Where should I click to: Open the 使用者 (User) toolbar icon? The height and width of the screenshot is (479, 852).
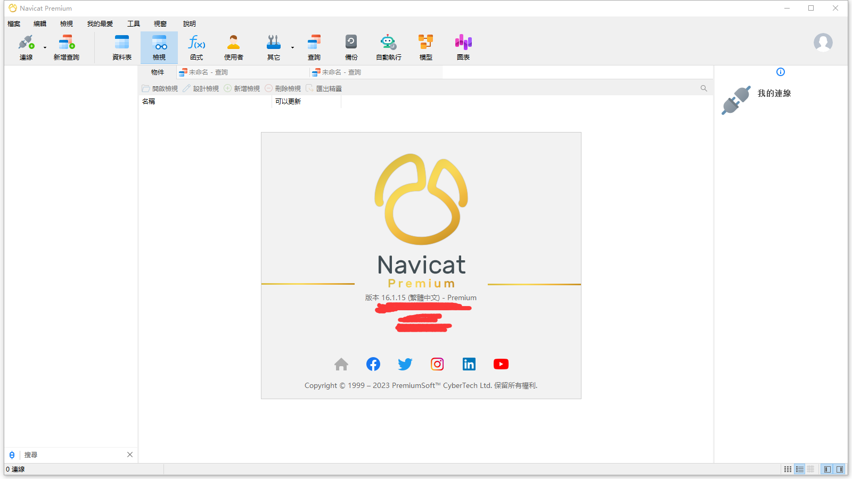click(234, 47)
